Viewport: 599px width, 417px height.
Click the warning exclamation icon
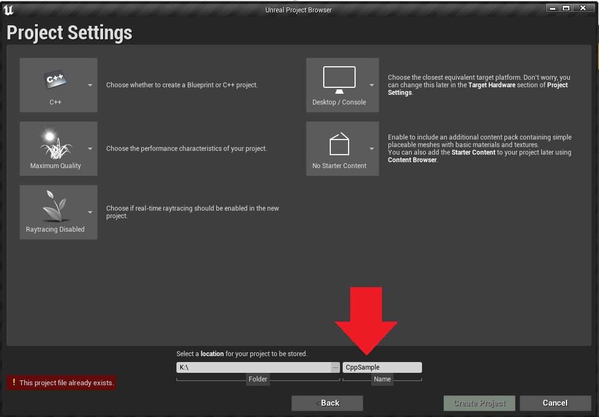tap(13, 383)
